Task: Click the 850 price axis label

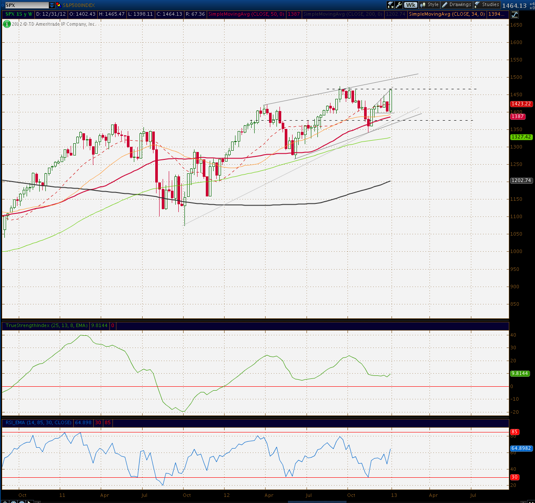Action: click(x=515, y=304)
